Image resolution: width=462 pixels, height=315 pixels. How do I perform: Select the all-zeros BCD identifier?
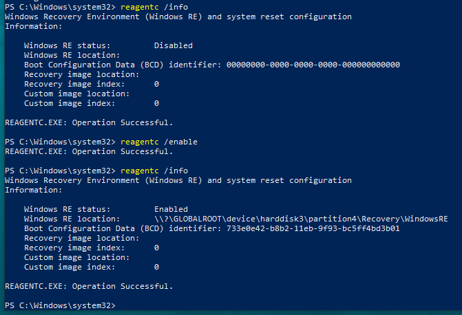[x=313, y=65]
